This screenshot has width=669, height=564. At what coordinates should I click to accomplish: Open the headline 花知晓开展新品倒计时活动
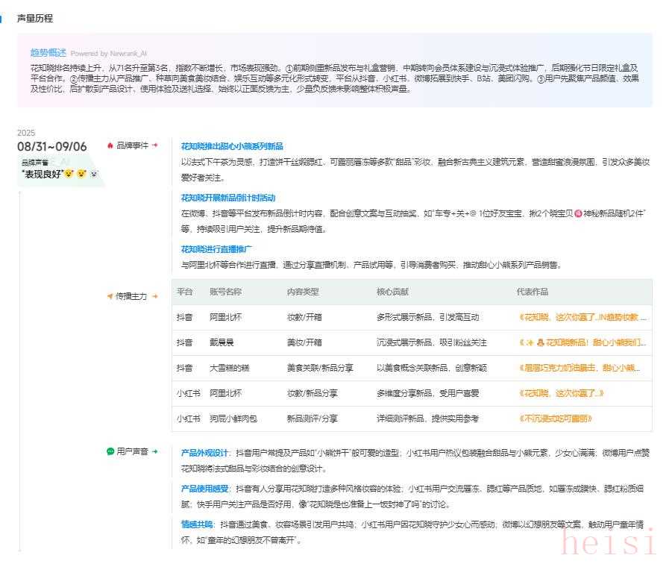tap(228, 198)
